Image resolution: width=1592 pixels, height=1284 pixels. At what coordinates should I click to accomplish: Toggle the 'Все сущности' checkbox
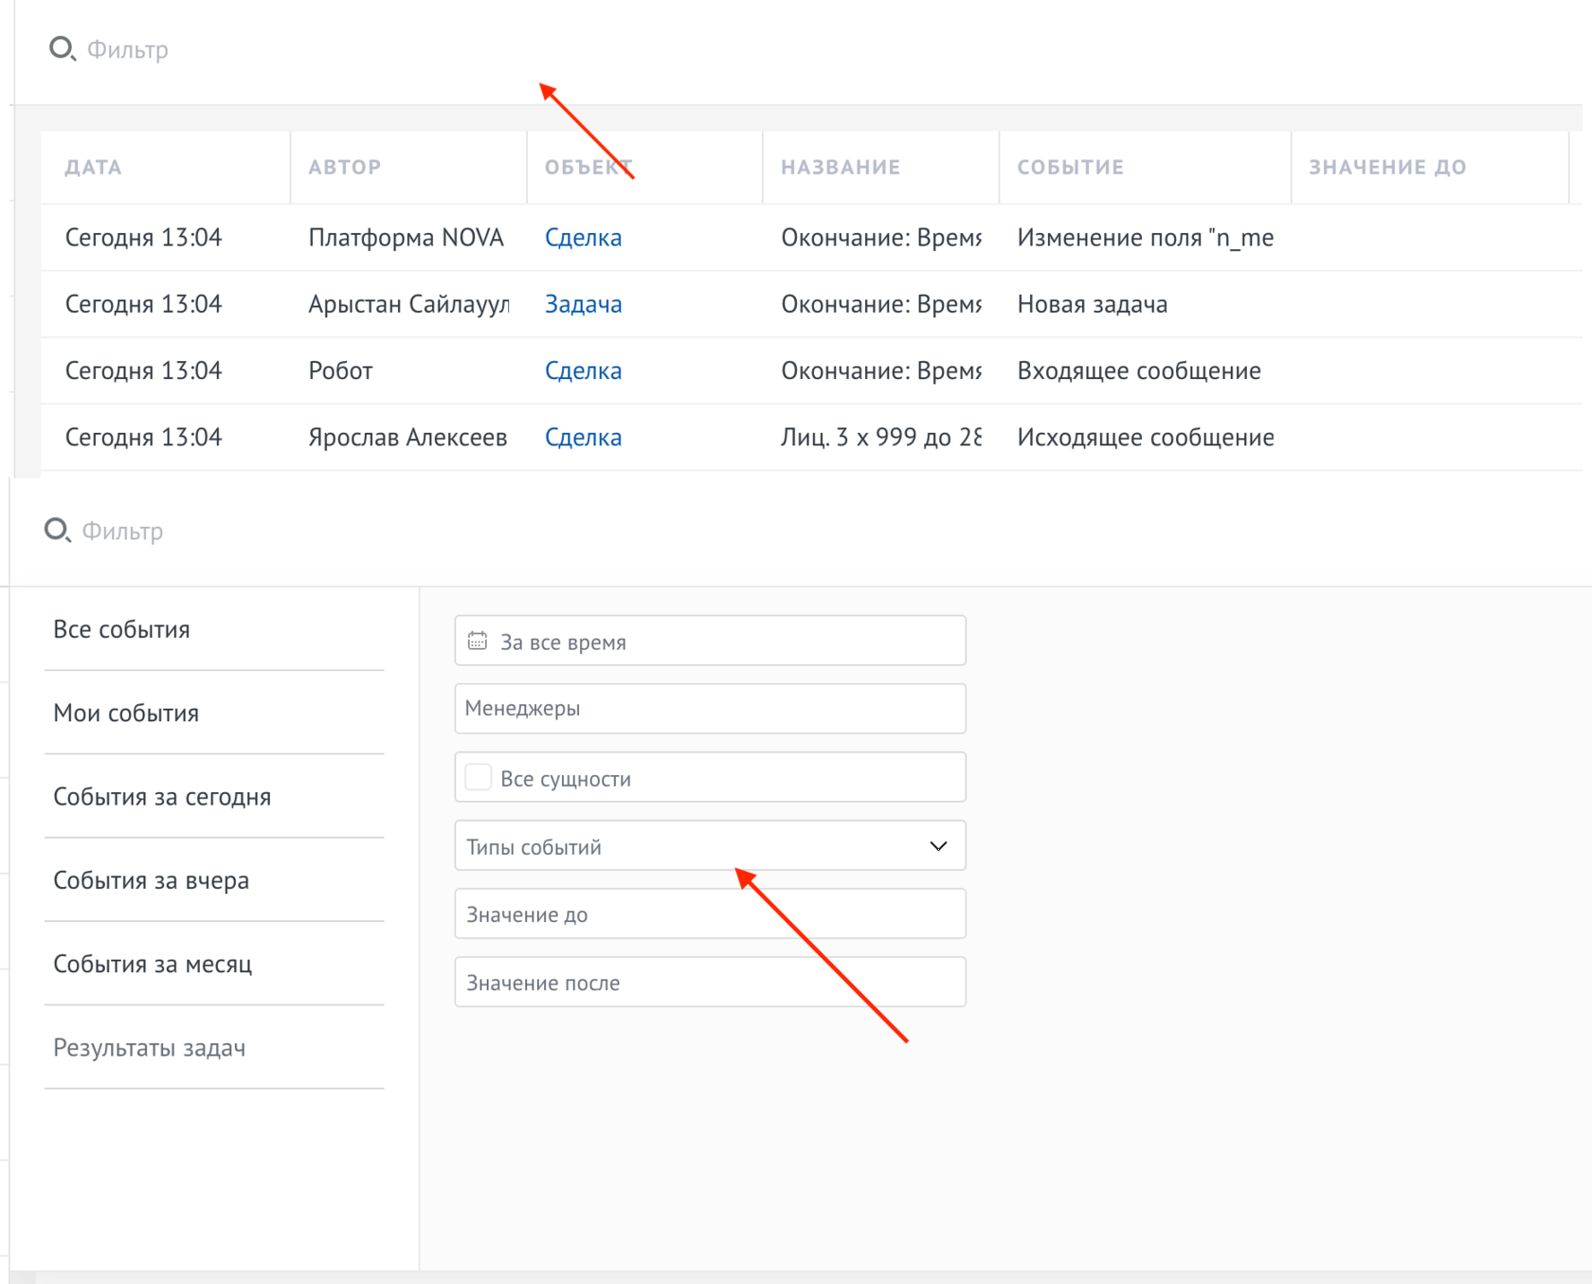tap(479, 778)
